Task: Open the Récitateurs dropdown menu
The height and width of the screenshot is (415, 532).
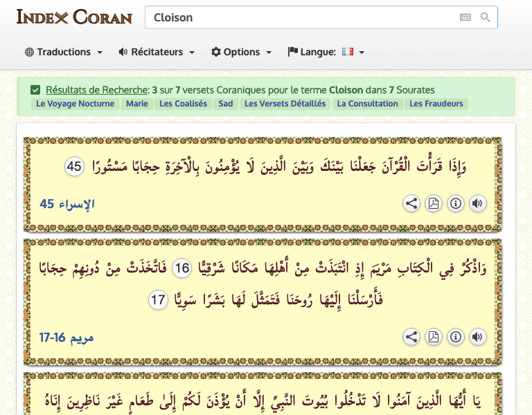Action: coord(157,52)
